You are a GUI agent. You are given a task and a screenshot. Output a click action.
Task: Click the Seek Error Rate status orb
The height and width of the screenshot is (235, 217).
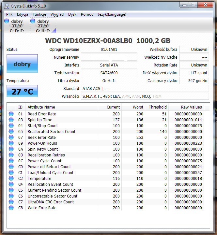(11, 137)
